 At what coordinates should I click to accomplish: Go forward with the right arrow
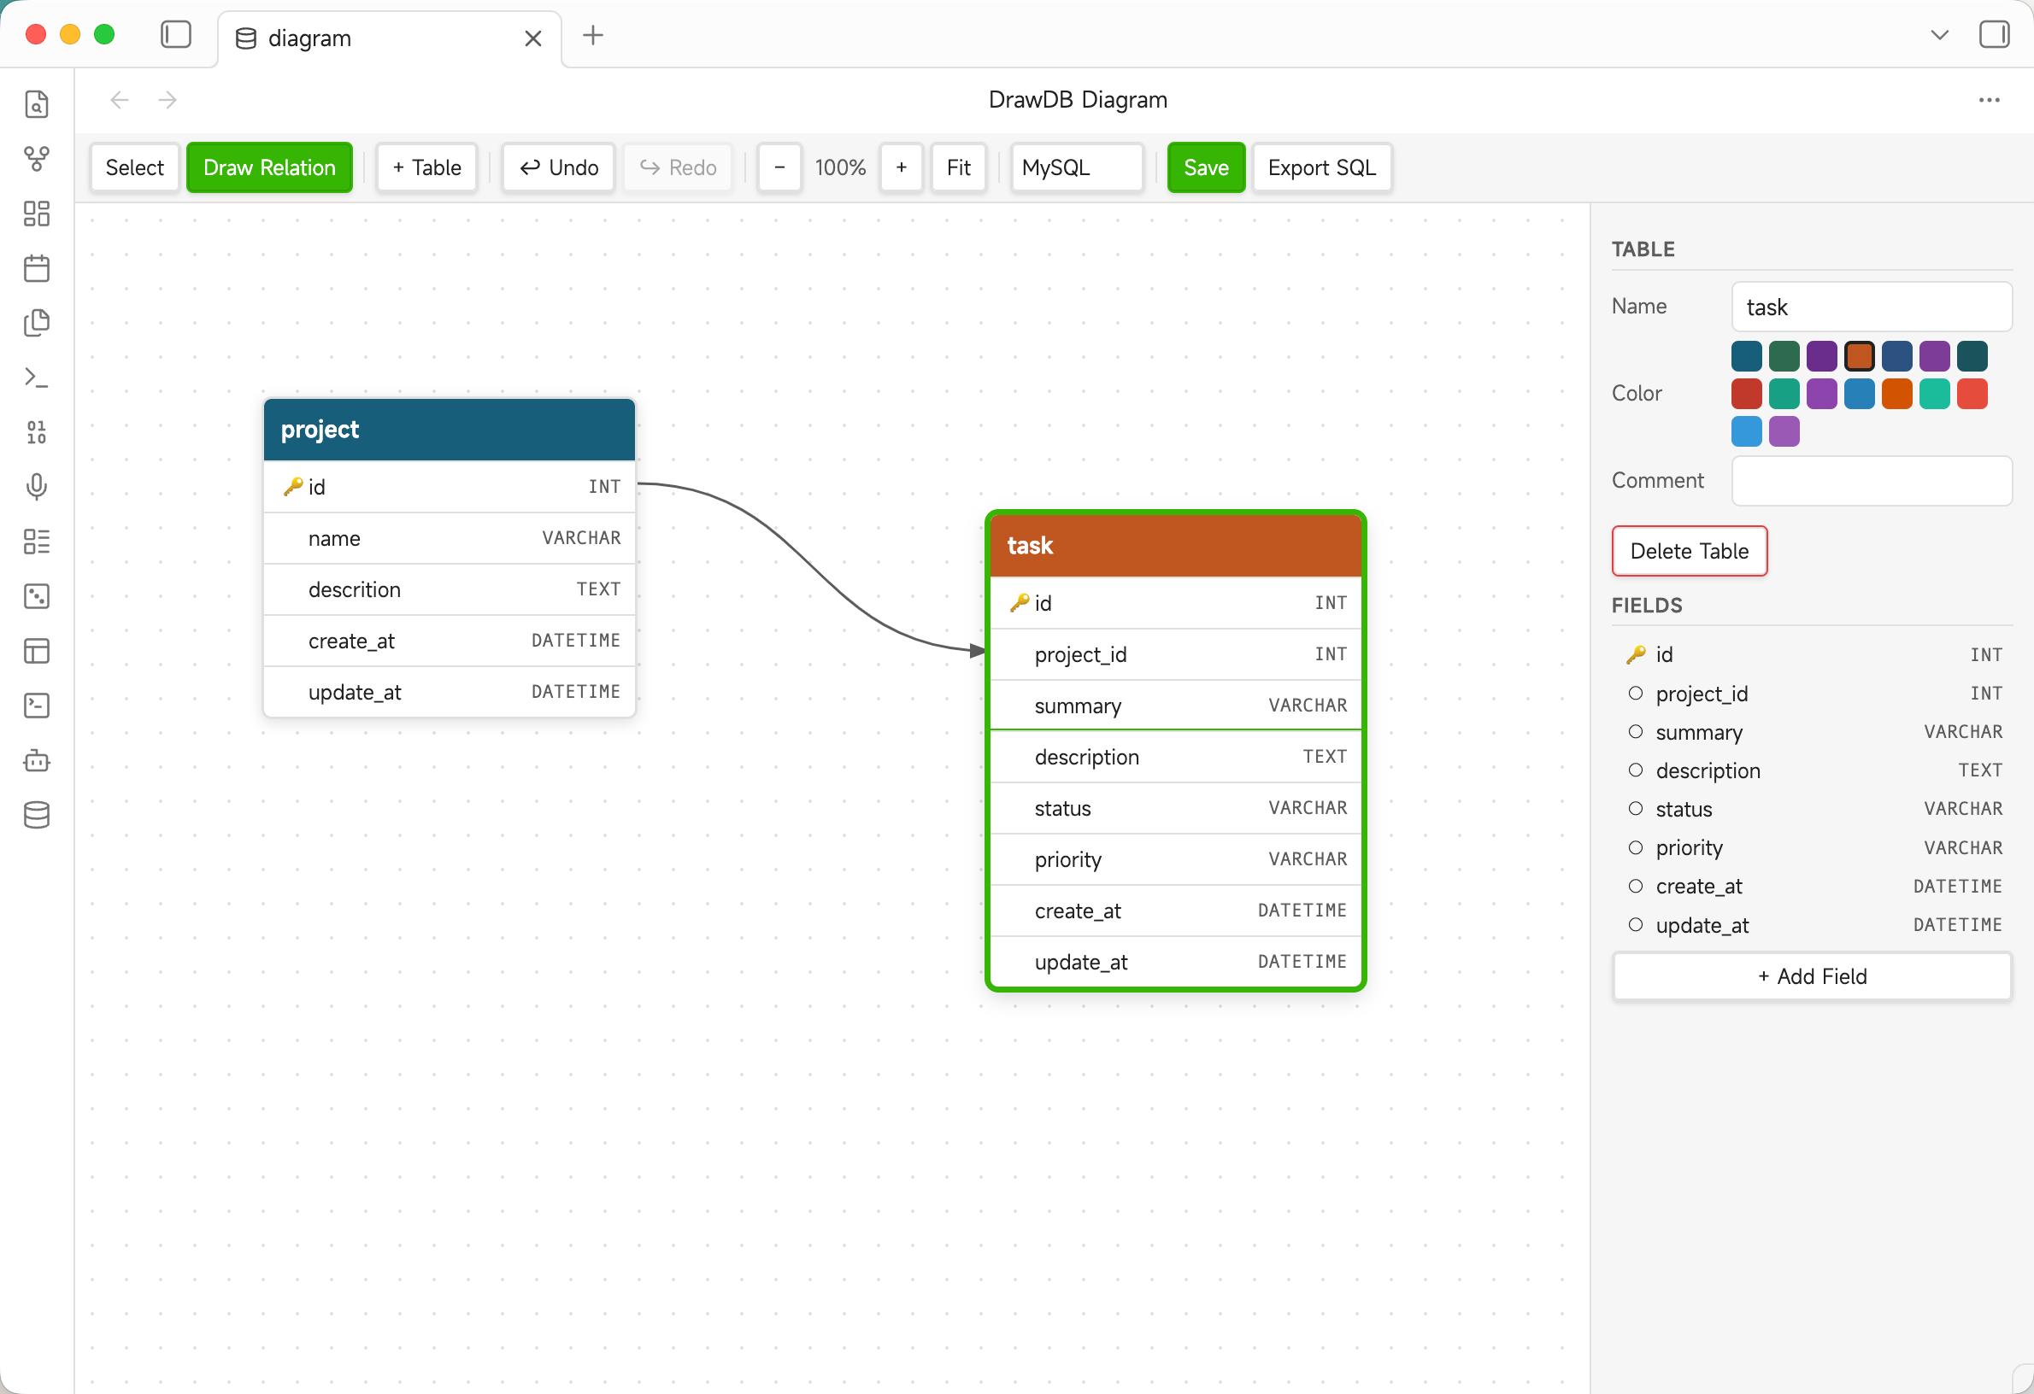click(168, 100)
